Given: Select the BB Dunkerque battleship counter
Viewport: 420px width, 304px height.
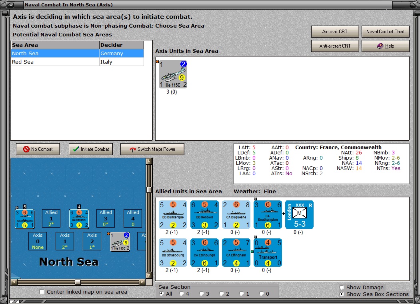Looking at the screenshot, I should [173, 214].
